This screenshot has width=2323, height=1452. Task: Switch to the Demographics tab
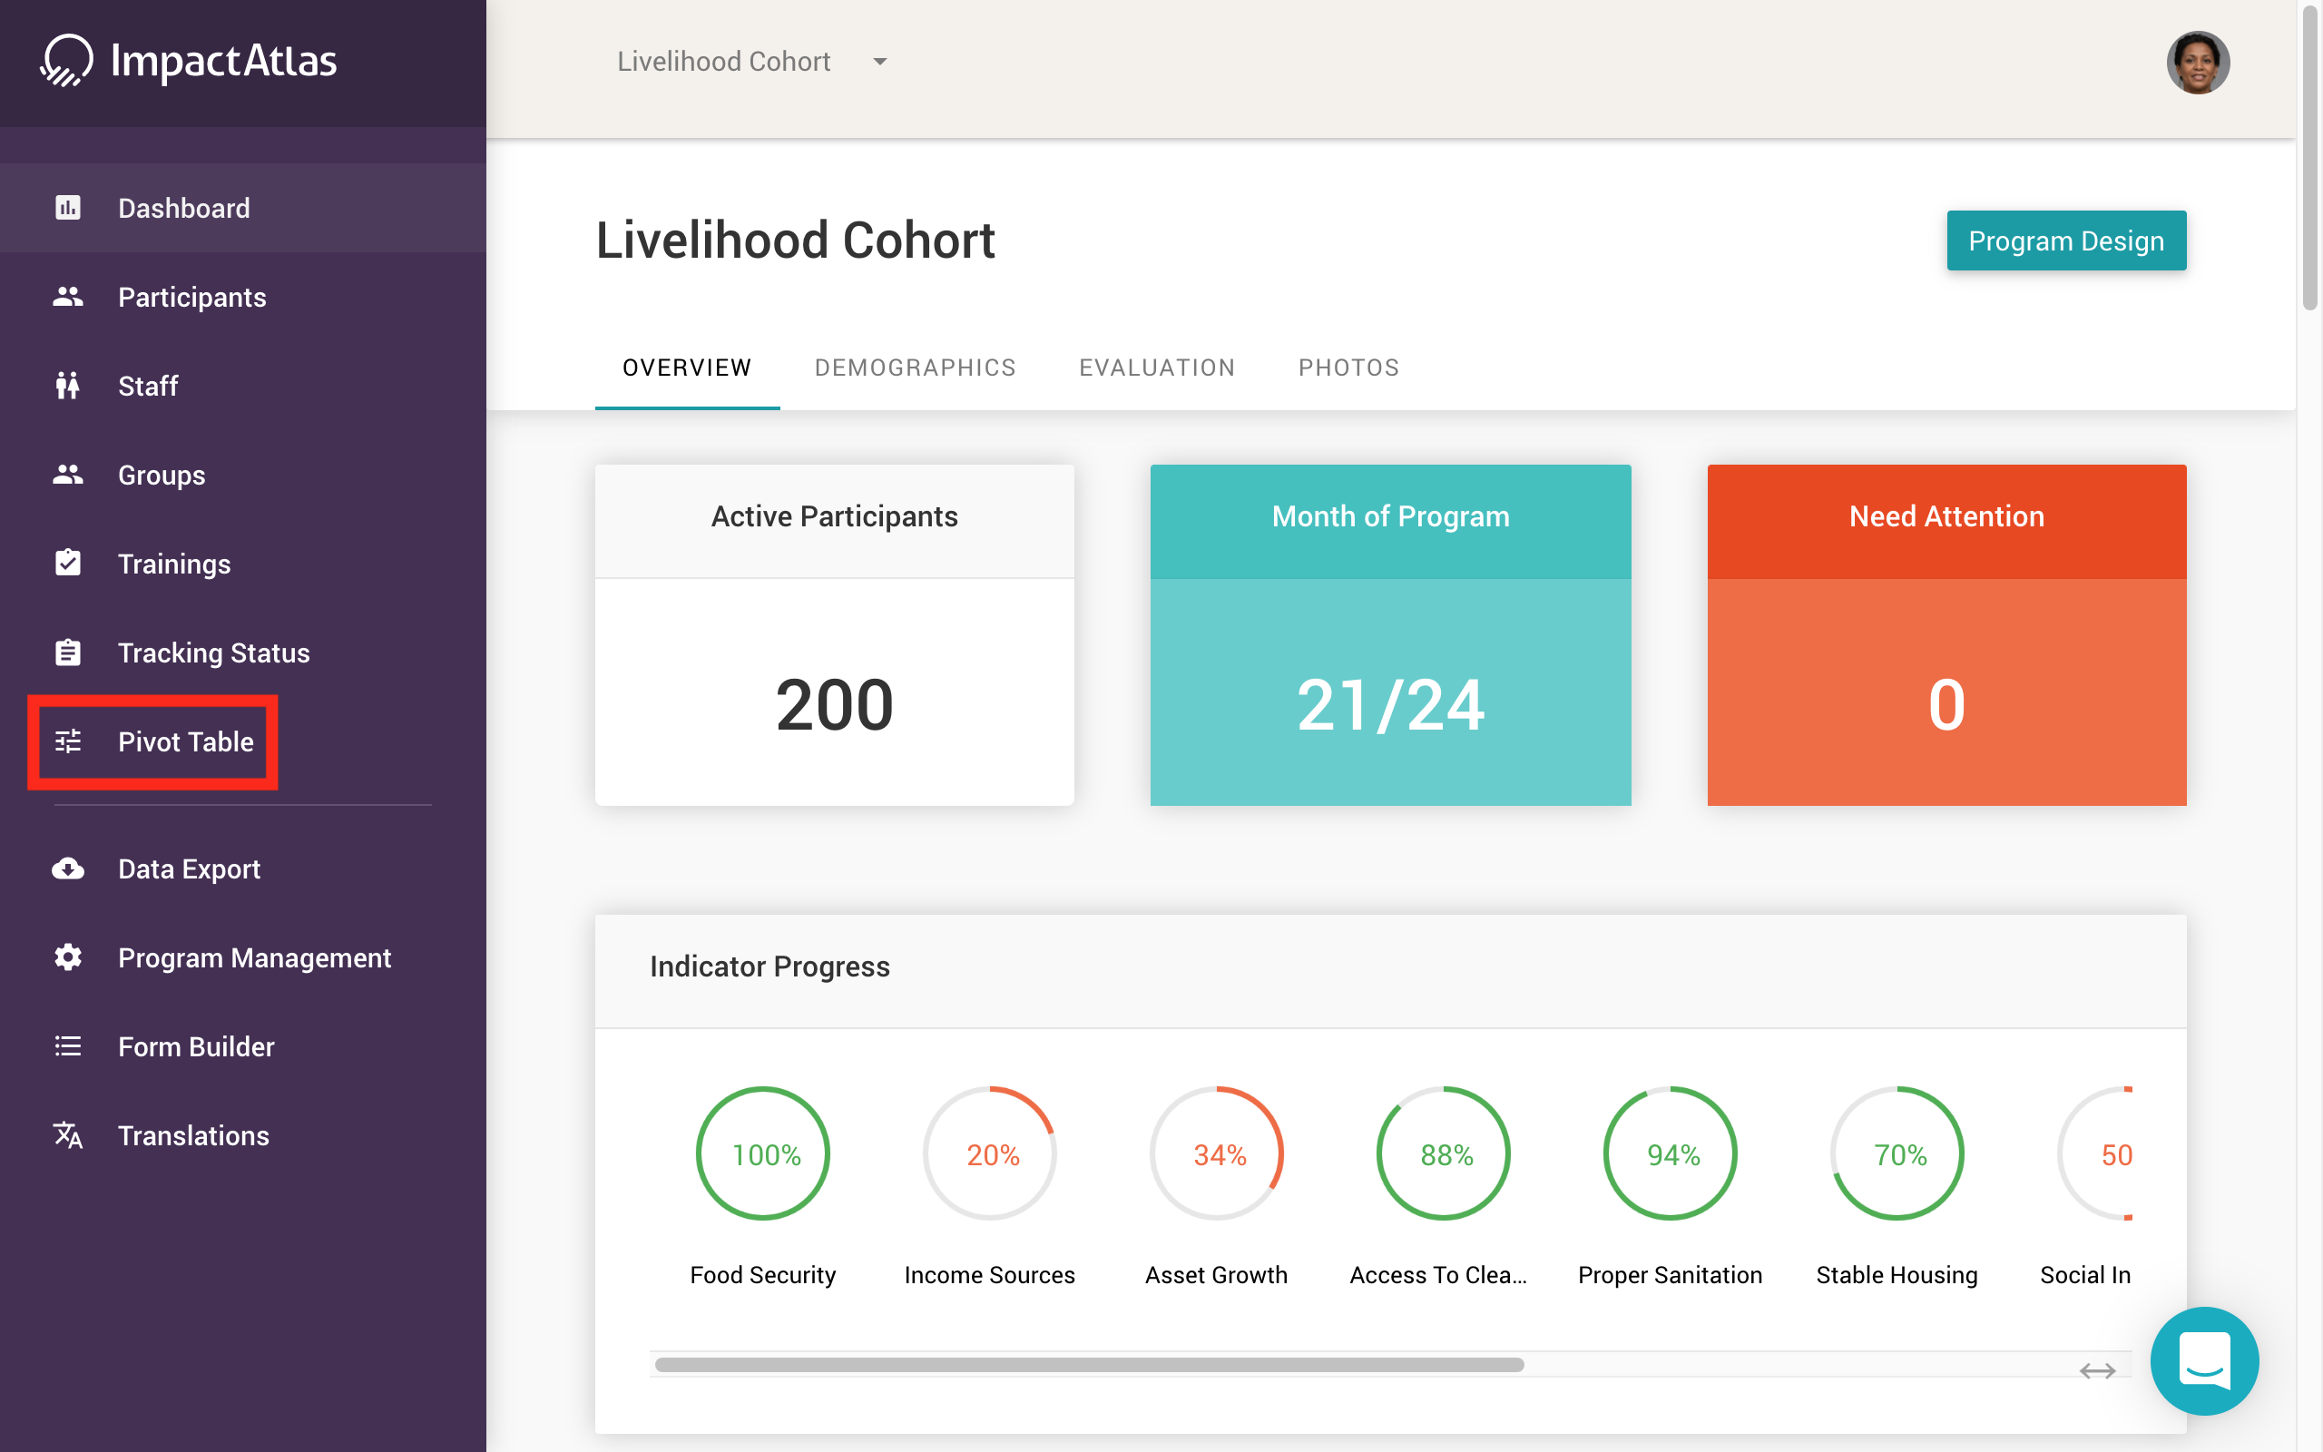tap(915, 368)
